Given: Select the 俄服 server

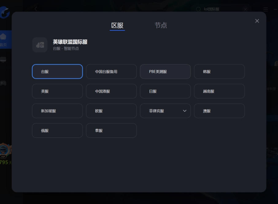Looking at the screenshot, I should point(57,130).
